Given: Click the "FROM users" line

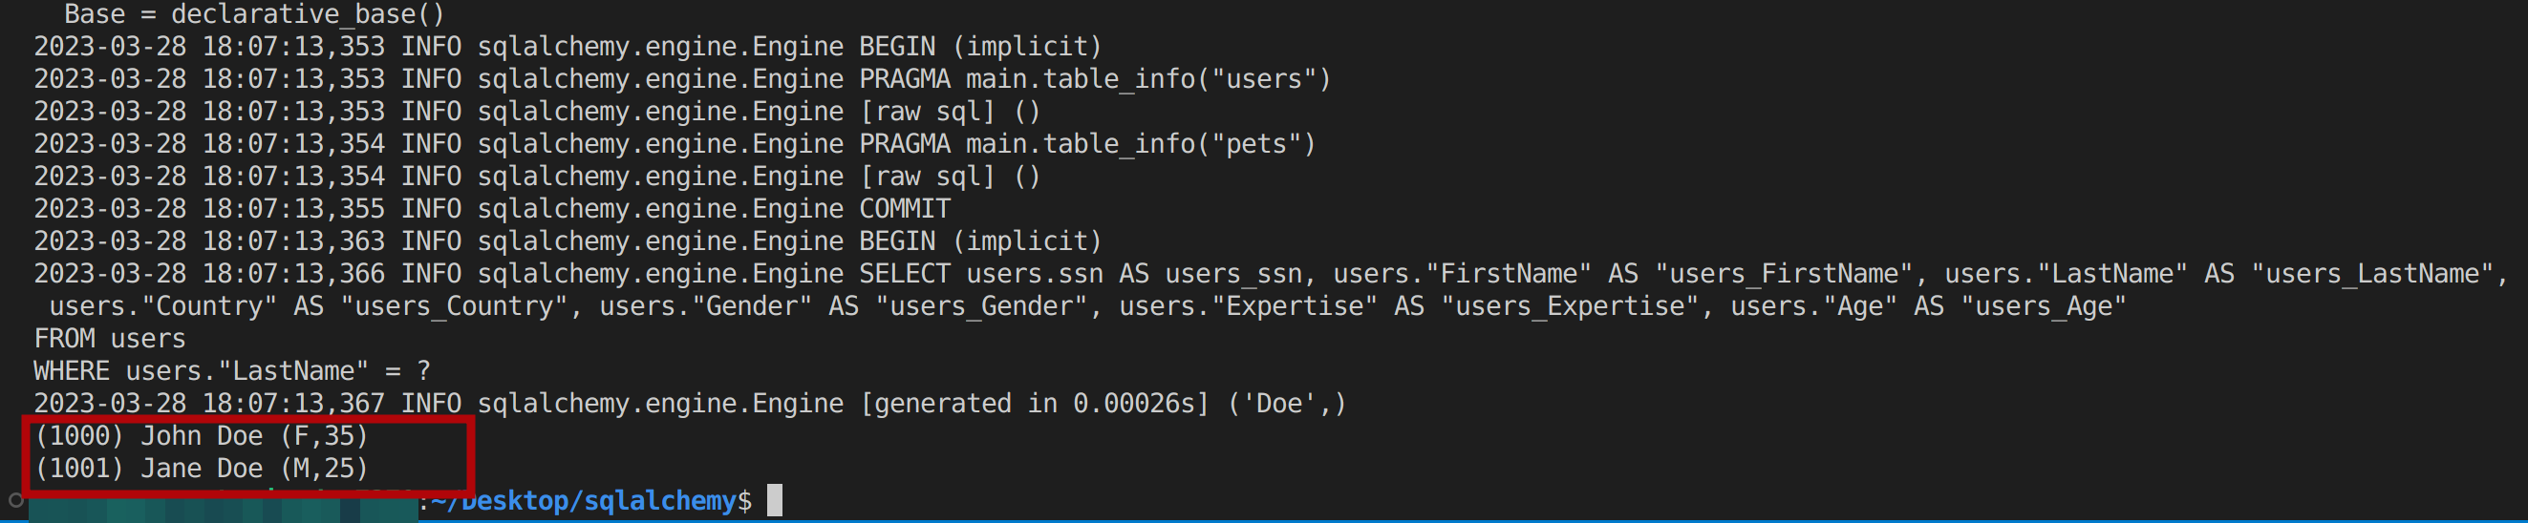Looking at the screenshot, I should (110, 339).
